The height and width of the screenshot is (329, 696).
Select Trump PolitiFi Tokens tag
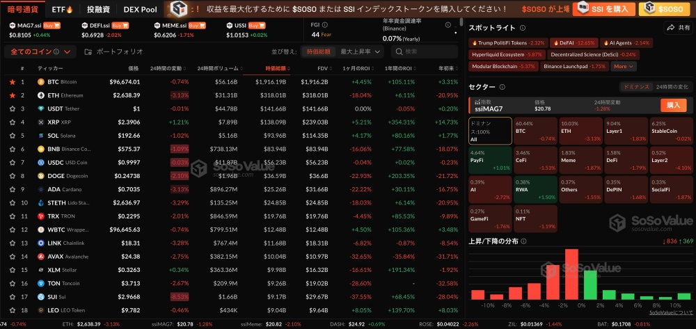(x=508, y=43)
